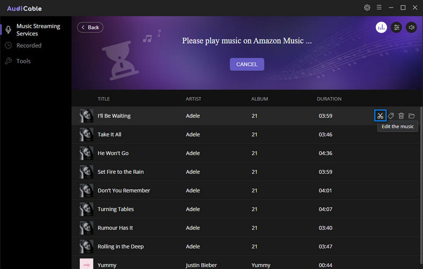
Task: Click the clock icon next to Recorded
Action: click(x=8, y=45)
